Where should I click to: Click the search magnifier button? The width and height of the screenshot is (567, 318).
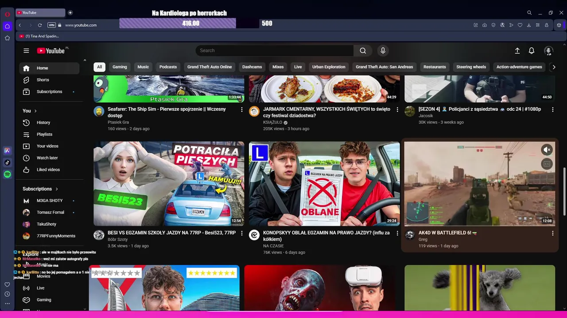point(363,51)
